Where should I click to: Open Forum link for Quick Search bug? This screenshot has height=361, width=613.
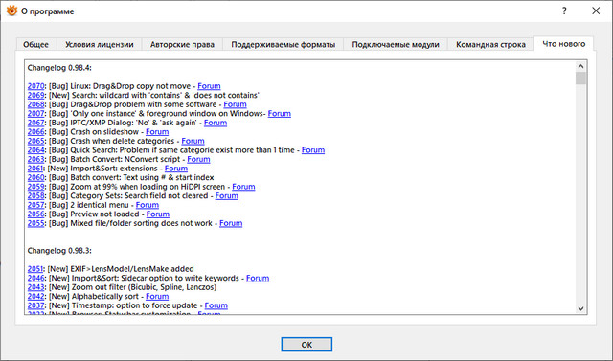313,150
